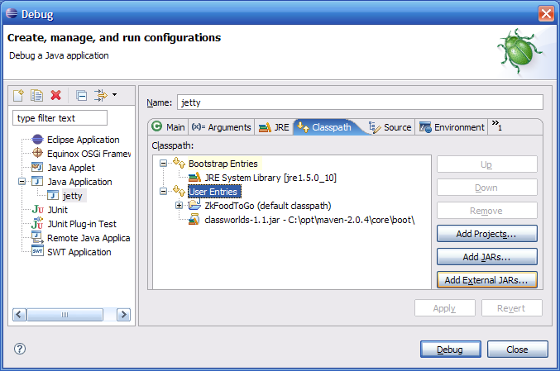The width and height of the screenshot is (560, 371).
Task: Select the jetty launch configuration
Action: pos(73,196)
